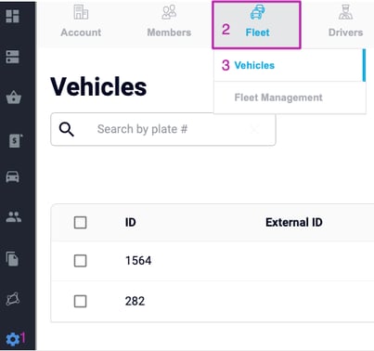Switch to the Account tab
Image resolution: width=374 pixels, height=351 pixels.
[81, 21]
